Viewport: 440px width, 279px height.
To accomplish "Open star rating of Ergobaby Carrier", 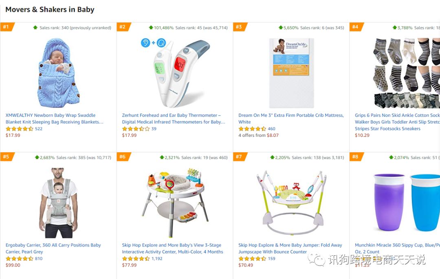I will click(20, 259).
